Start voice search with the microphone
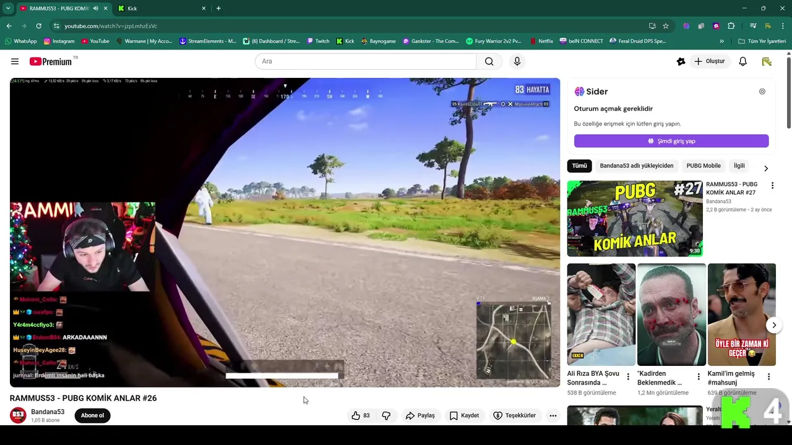 (x=517, y=61)
